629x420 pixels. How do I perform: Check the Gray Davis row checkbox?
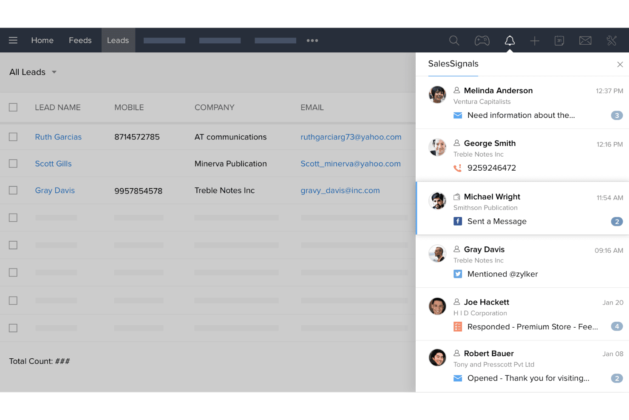[13, 190]
